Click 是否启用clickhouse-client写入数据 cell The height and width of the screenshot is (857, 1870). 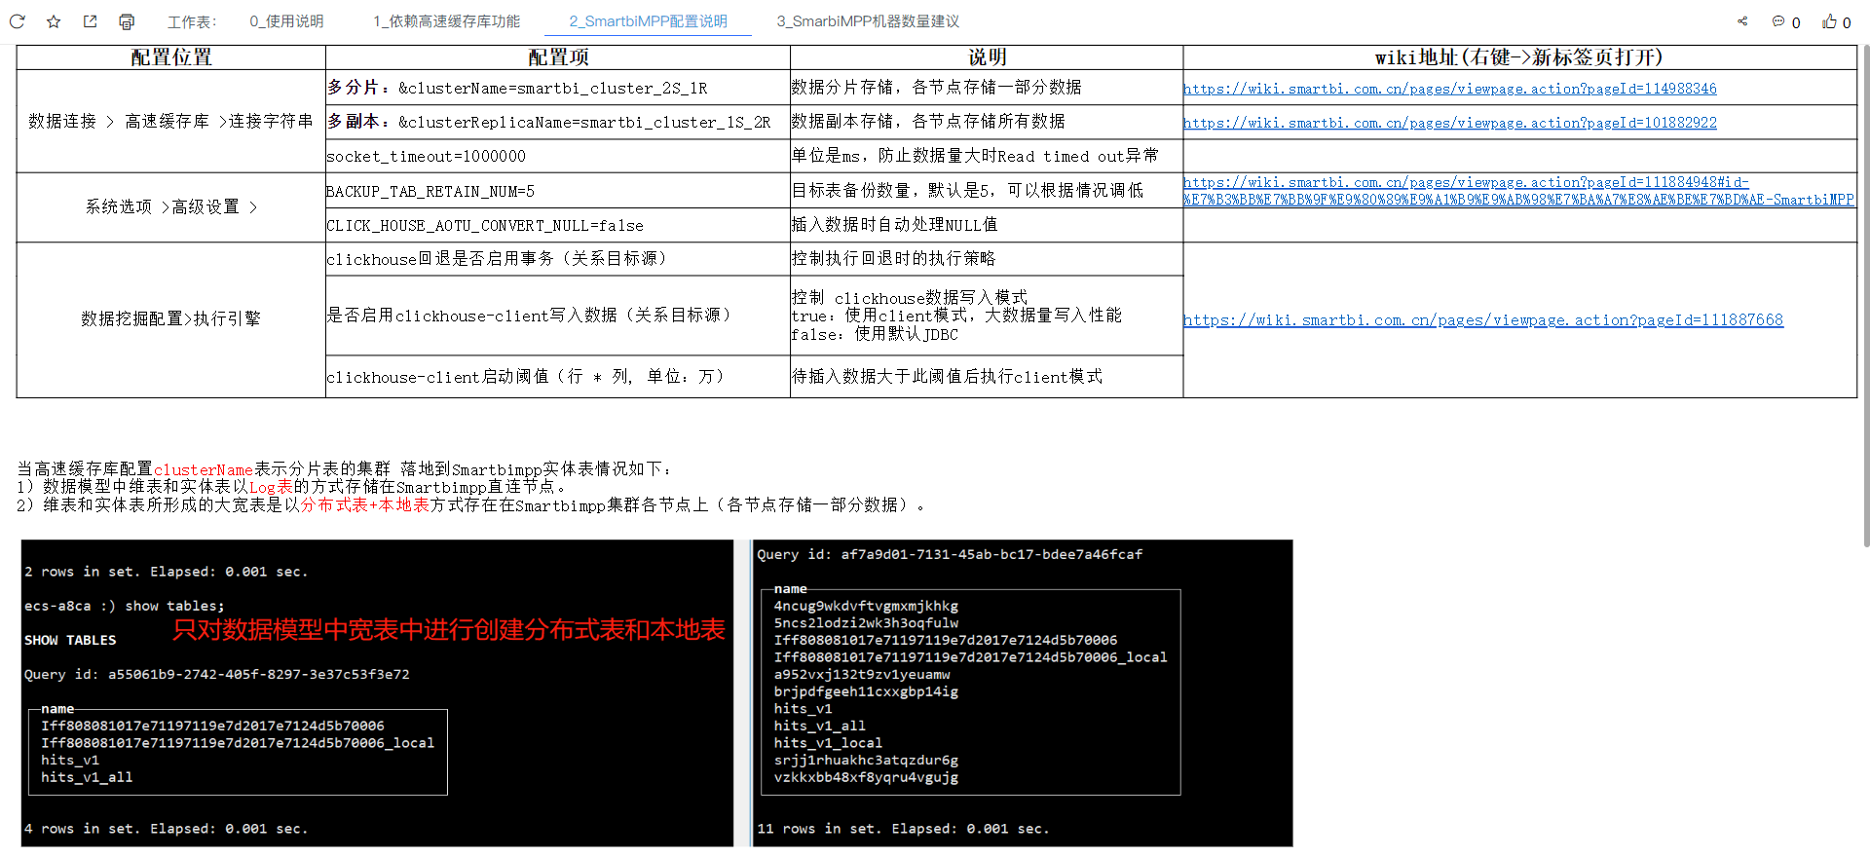point(558,316)
